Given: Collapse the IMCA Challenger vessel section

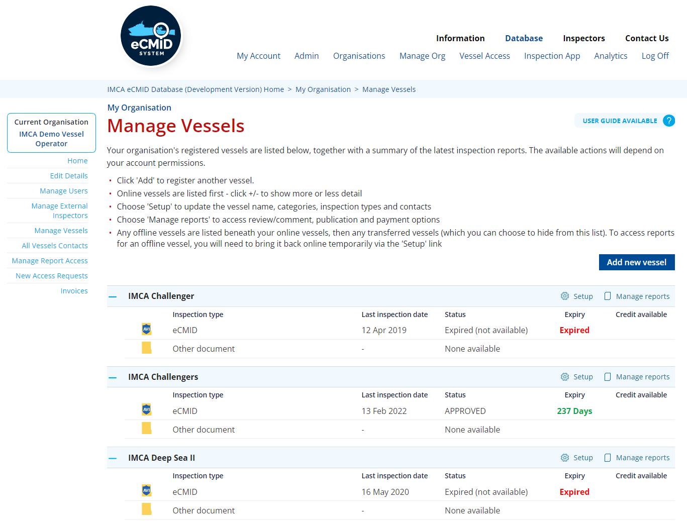Looking at the screenshot, I should [113, 296].
